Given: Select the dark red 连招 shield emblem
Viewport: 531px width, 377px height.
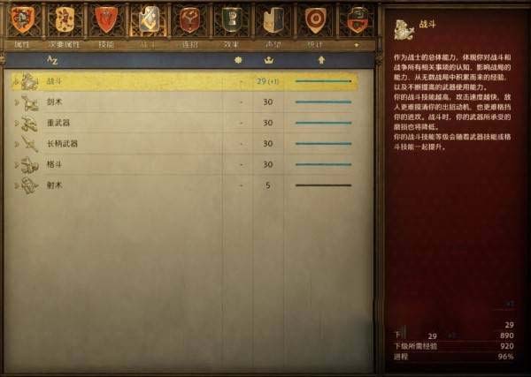Looking at the screenshot, I should (190, 19).
